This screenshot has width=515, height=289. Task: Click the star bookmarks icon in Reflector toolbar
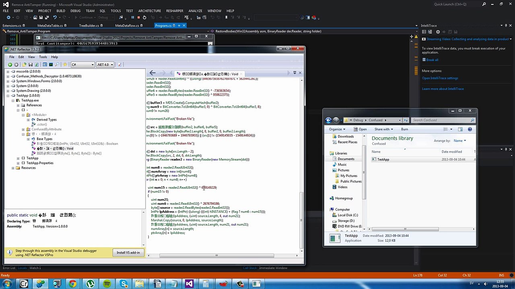coord(65,65)
